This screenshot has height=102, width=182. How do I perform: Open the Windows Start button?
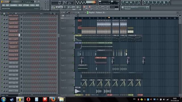(x=4, y=99)
